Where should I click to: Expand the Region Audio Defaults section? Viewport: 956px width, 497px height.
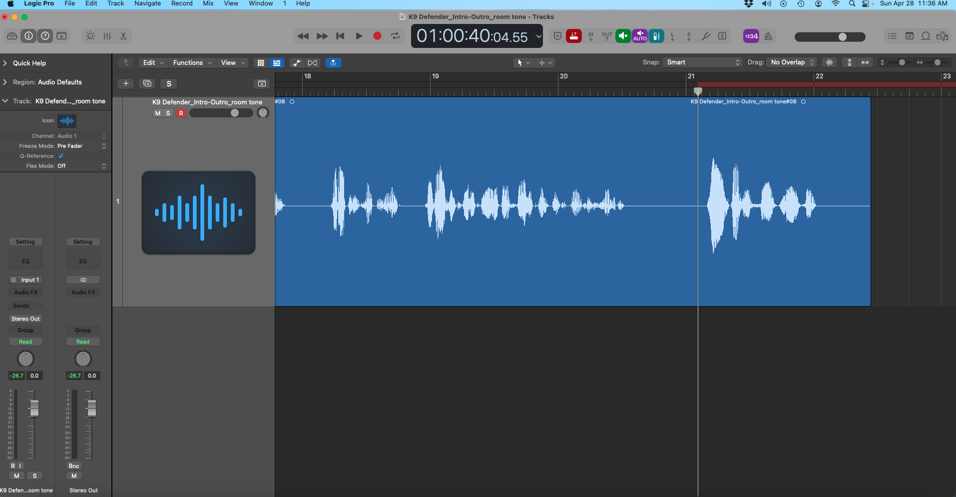click(x=5, y=82)
